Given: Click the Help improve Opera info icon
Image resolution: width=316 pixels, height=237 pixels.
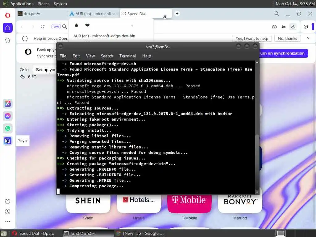Looking at the screenshot, I should [x=25, y=38].
